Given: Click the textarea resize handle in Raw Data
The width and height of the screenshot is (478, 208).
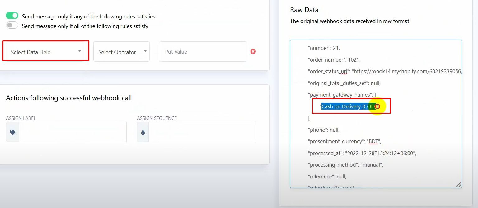Looking at the screenshot, I should (x=458, y=185).
